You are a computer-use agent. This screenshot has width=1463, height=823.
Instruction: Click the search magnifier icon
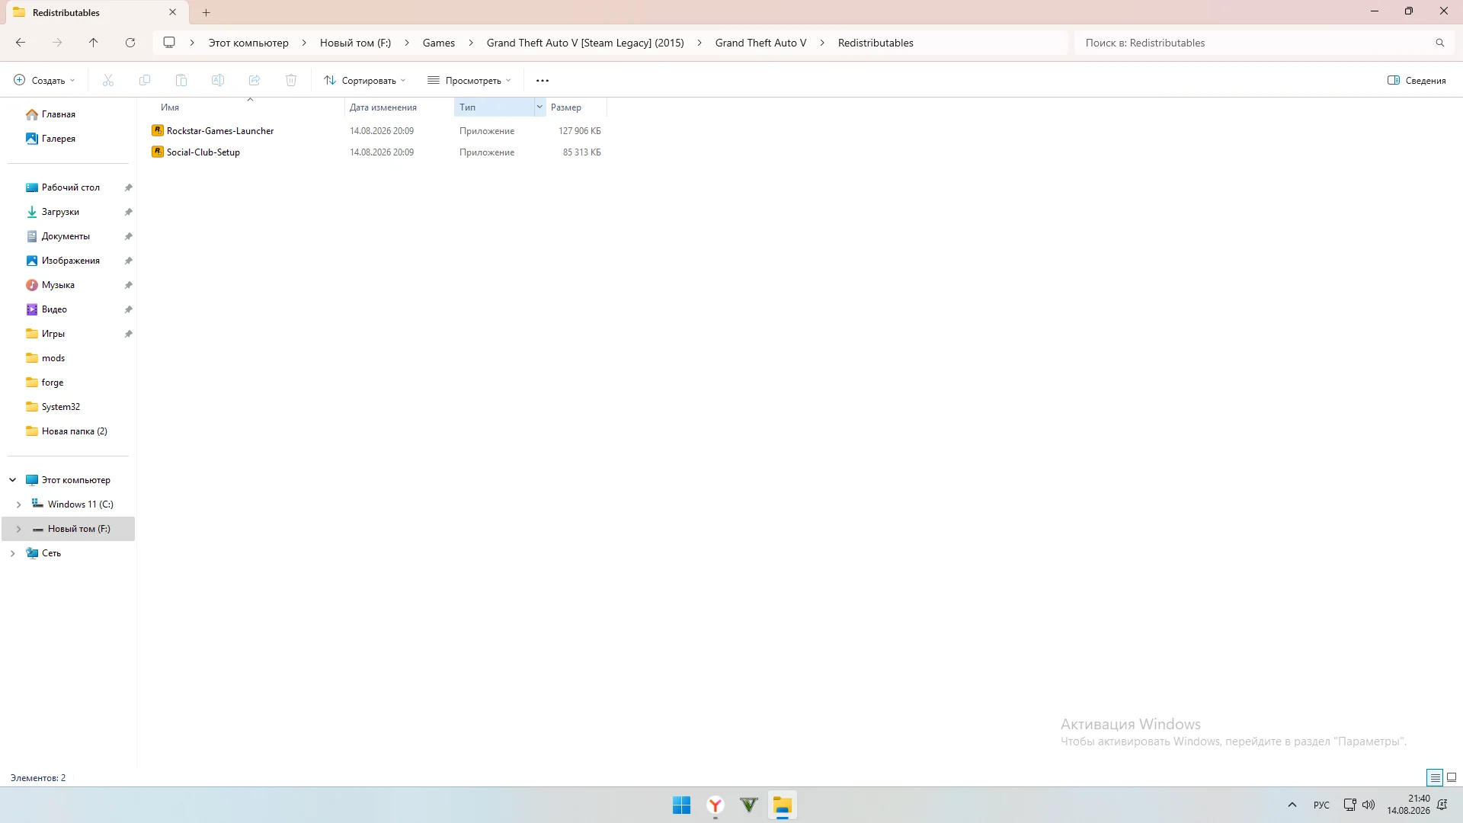click(x=1440, y=43)
